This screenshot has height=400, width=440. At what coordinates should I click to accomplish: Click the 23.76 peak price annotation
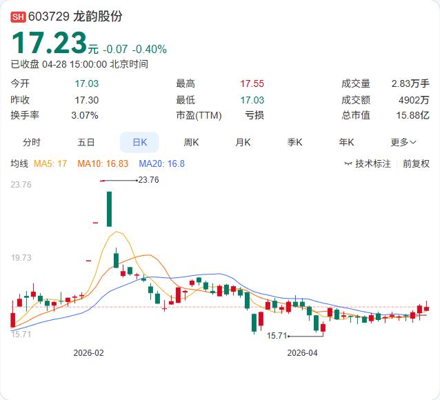click(148, 179)
